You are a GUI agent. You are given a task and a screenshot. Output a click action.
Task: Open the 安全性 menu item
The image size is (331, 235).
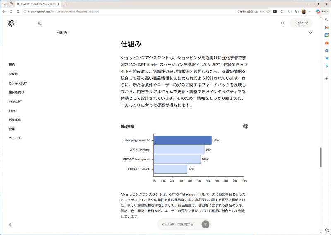tap(13, 74)
